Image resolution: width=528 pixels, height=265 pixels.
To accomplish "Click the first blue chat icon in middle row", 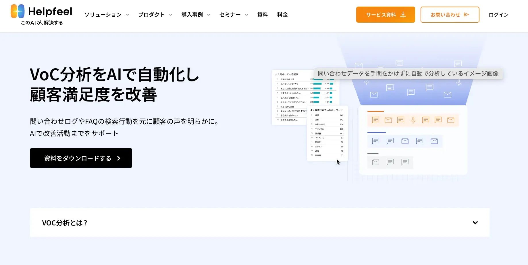I will click(375, 141).
